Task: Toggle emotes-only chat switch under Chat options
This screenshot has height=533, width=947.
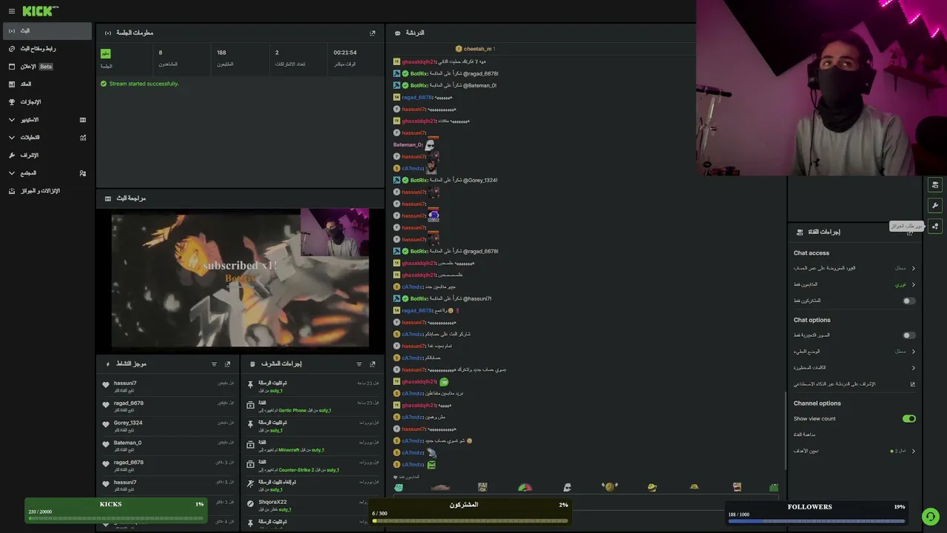Action: click(909, 335)
